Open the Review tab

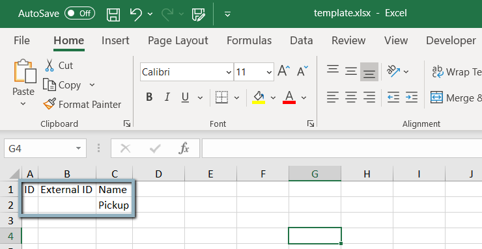(348, 40)
